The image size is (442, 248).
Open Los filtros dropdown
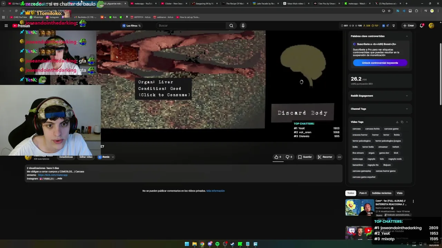click(x=132, y=25)
